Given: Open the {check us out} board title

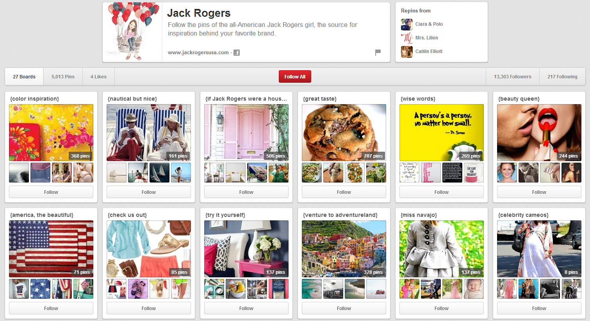Looking at the screenshot, I should coord(127,215).
